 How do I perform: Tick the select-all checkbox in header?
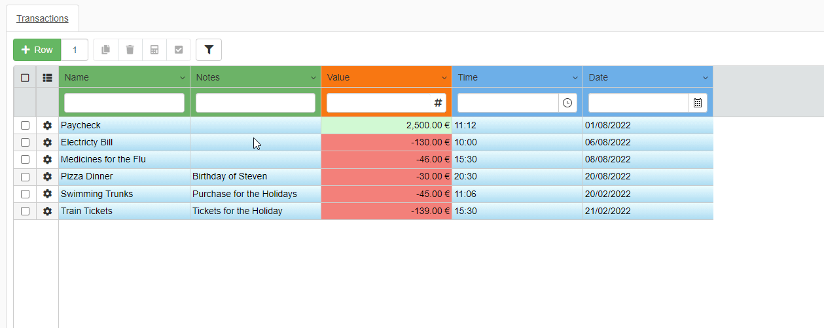coord(25,77)
